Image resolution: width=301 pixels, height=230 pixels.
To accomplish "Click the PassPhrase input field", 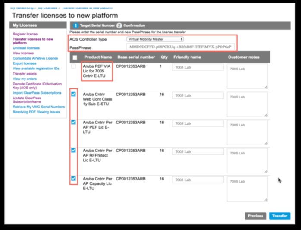I will coord(180,47).
